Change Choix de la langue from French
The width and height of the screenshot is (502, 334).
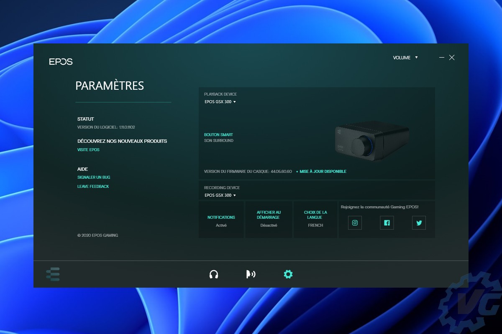click(315, 219)
